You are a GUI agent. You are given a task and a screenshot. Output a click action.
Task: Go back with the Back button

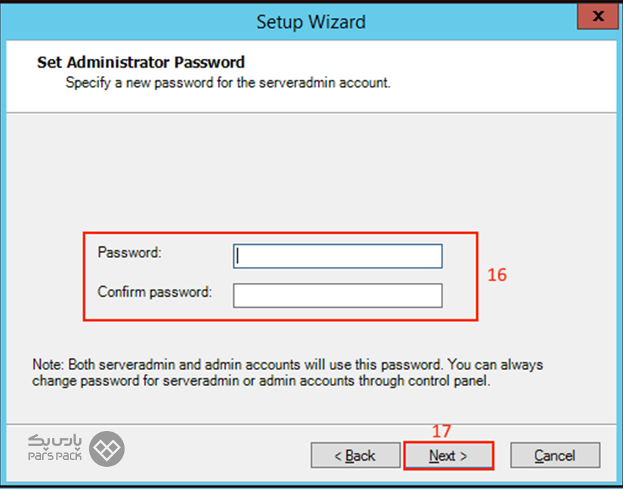[x=355, y=456]
